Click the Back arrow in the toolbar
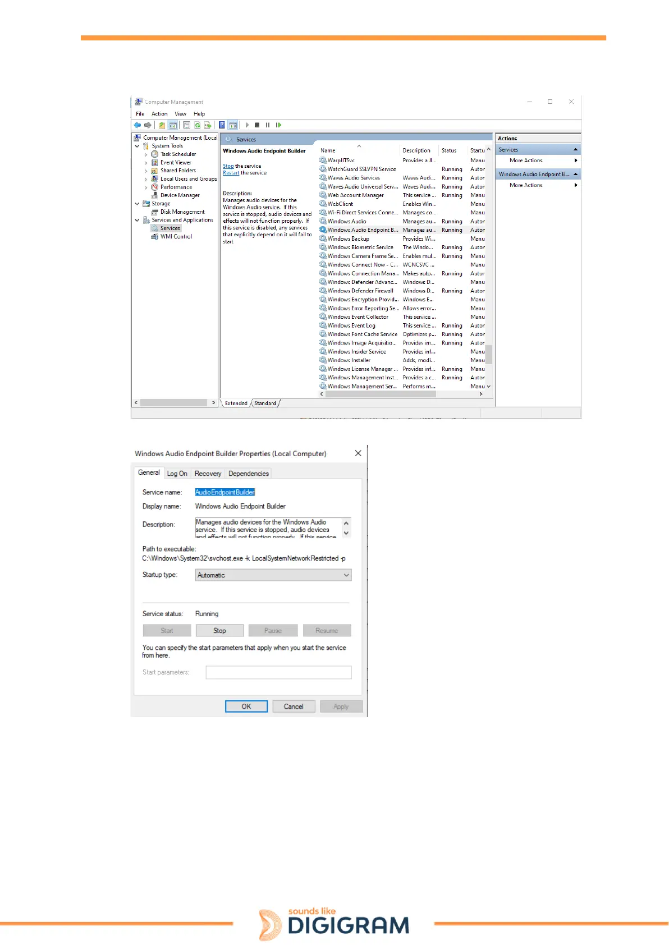The width and height of the screenshot is (669, 945). click(x=138, y=125)
